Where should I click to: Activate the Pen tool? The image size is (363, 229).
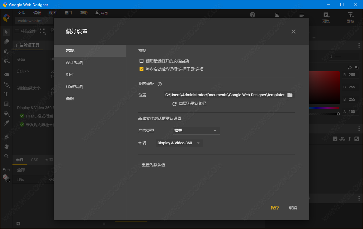[6, 84]
